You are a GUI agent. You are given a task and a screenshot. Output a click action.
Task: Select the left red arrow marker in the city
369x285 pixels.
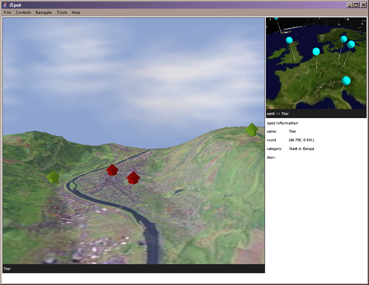click(x=112, y=170)
